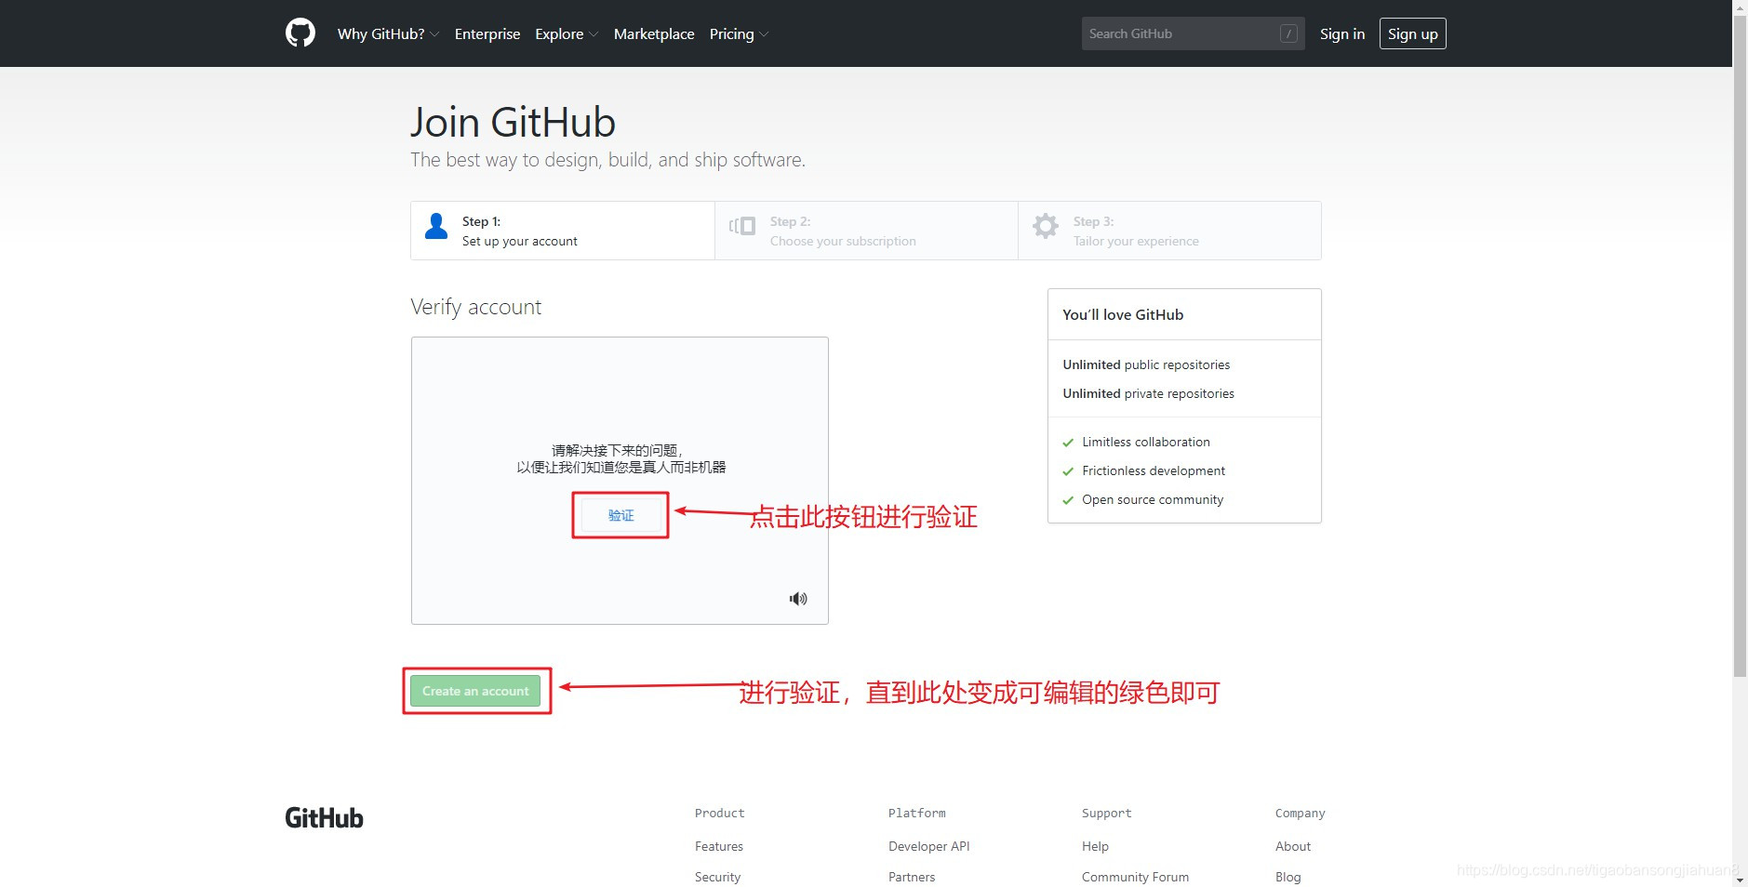The image size is (1748, 887).
Task: Click the 'Unlimited public repositories' text
Action: (1146, 364)
